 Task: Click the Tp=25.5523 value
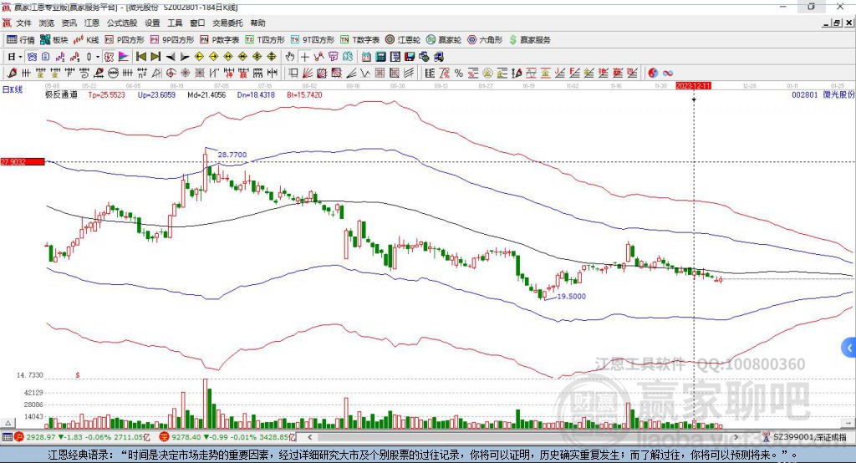106,94
